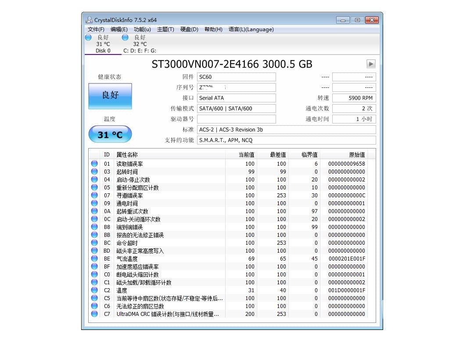Click the firmware field SC60

point(237,77)
